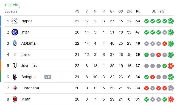Screen dimensions: 177x106
Task: Click the Squadra column header
Action: coord(11,11)
